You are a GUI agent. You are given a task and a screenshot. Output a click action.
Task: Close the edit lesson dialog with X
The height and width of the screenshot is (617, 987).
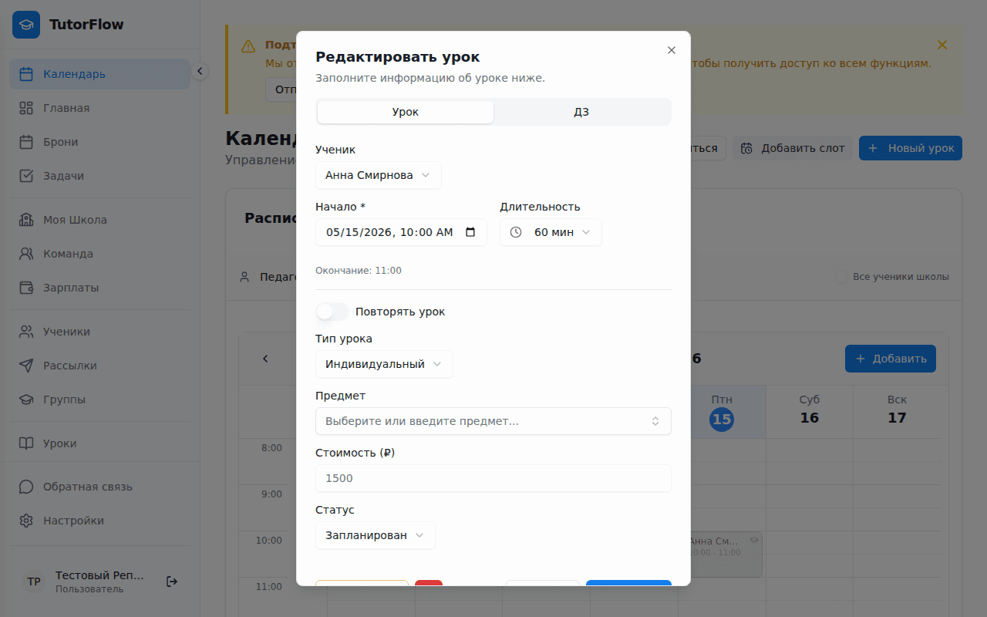pos(671,50)
